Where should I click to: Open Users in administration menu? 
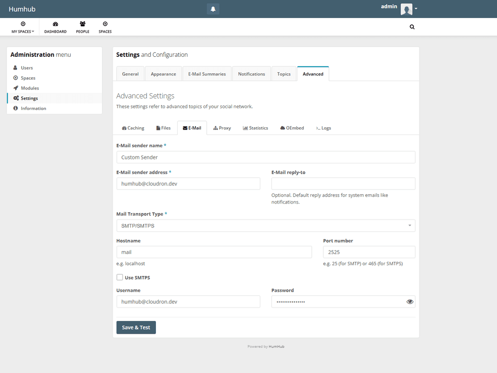point(27,68)
